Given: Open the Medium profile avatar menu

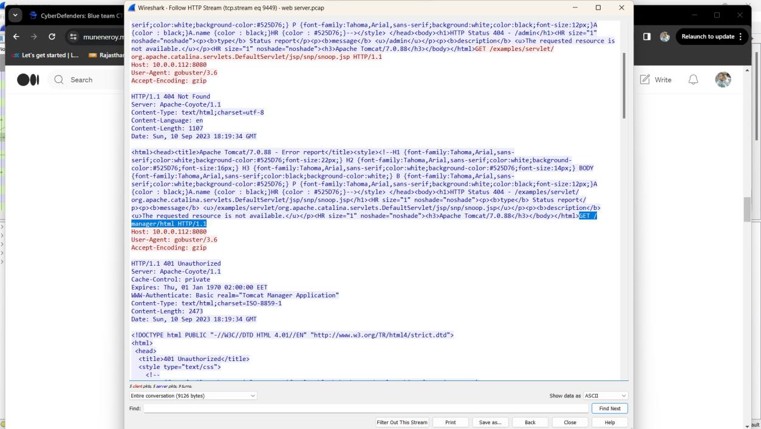Looking at the screenshot, I should 723,79.
